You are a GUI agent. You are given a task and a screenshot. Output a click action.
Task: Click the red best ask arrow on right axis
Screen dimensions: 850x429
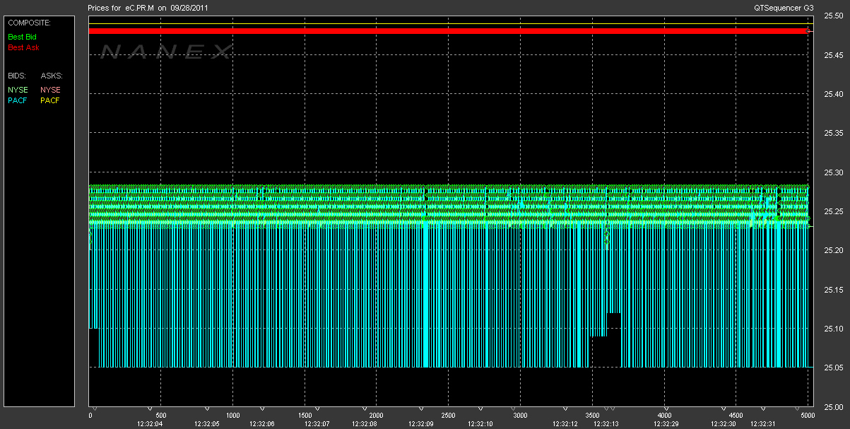tap(811, 31)
